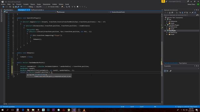Click the Categorized icon in Properties panel

point(165,71)
